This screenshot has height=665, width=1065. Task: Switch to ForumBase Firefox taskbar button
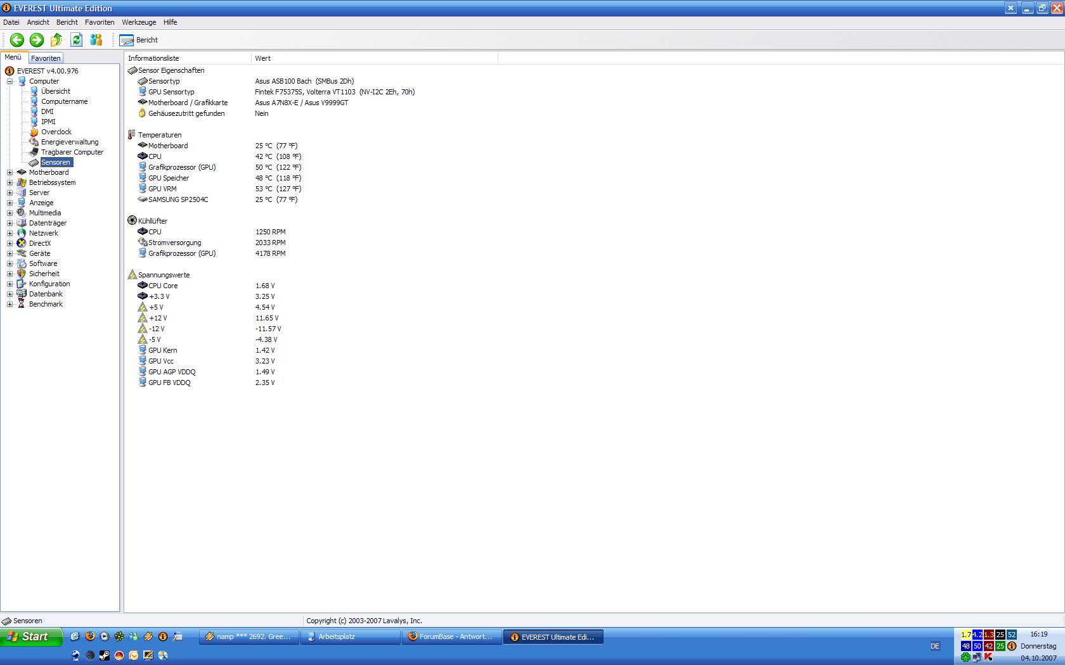pos(451,637)
